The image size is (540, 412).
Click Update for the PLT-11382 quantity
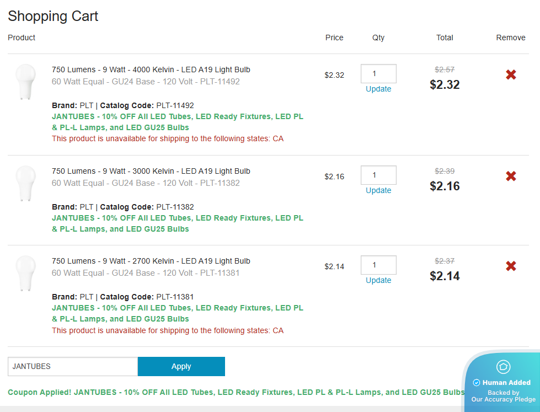[378, 191]
